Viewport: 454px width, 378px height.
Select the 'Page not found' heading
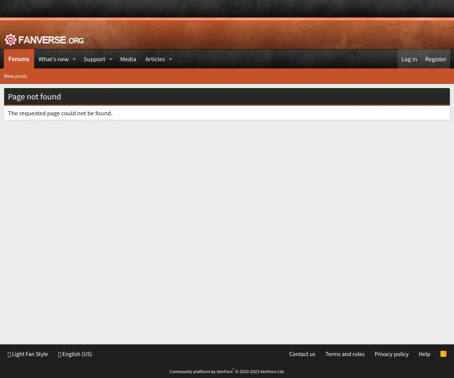click(x=34, y=97)
